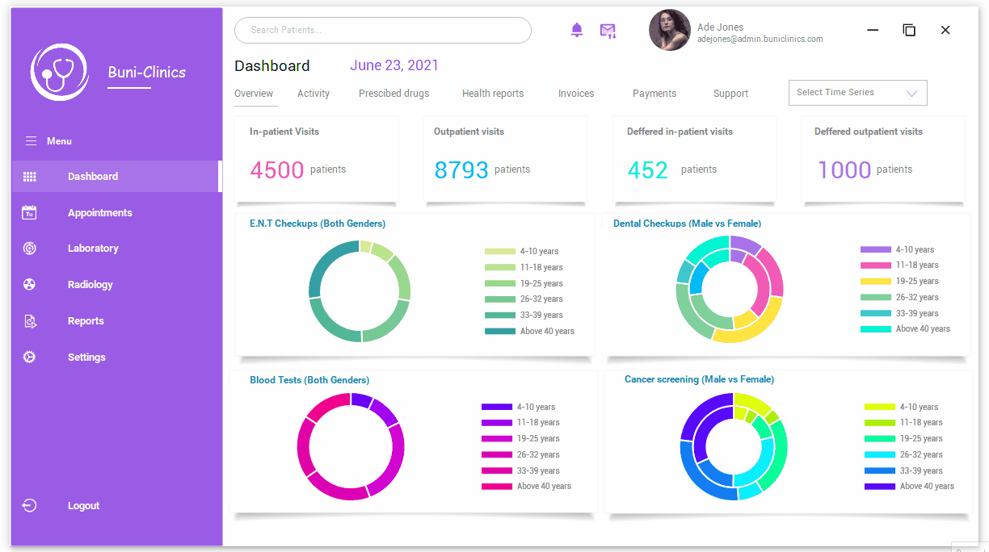Screen dimensions: 989x552
Task: Go to Radiology in the sidebar
Action: [x=90, y=285]
